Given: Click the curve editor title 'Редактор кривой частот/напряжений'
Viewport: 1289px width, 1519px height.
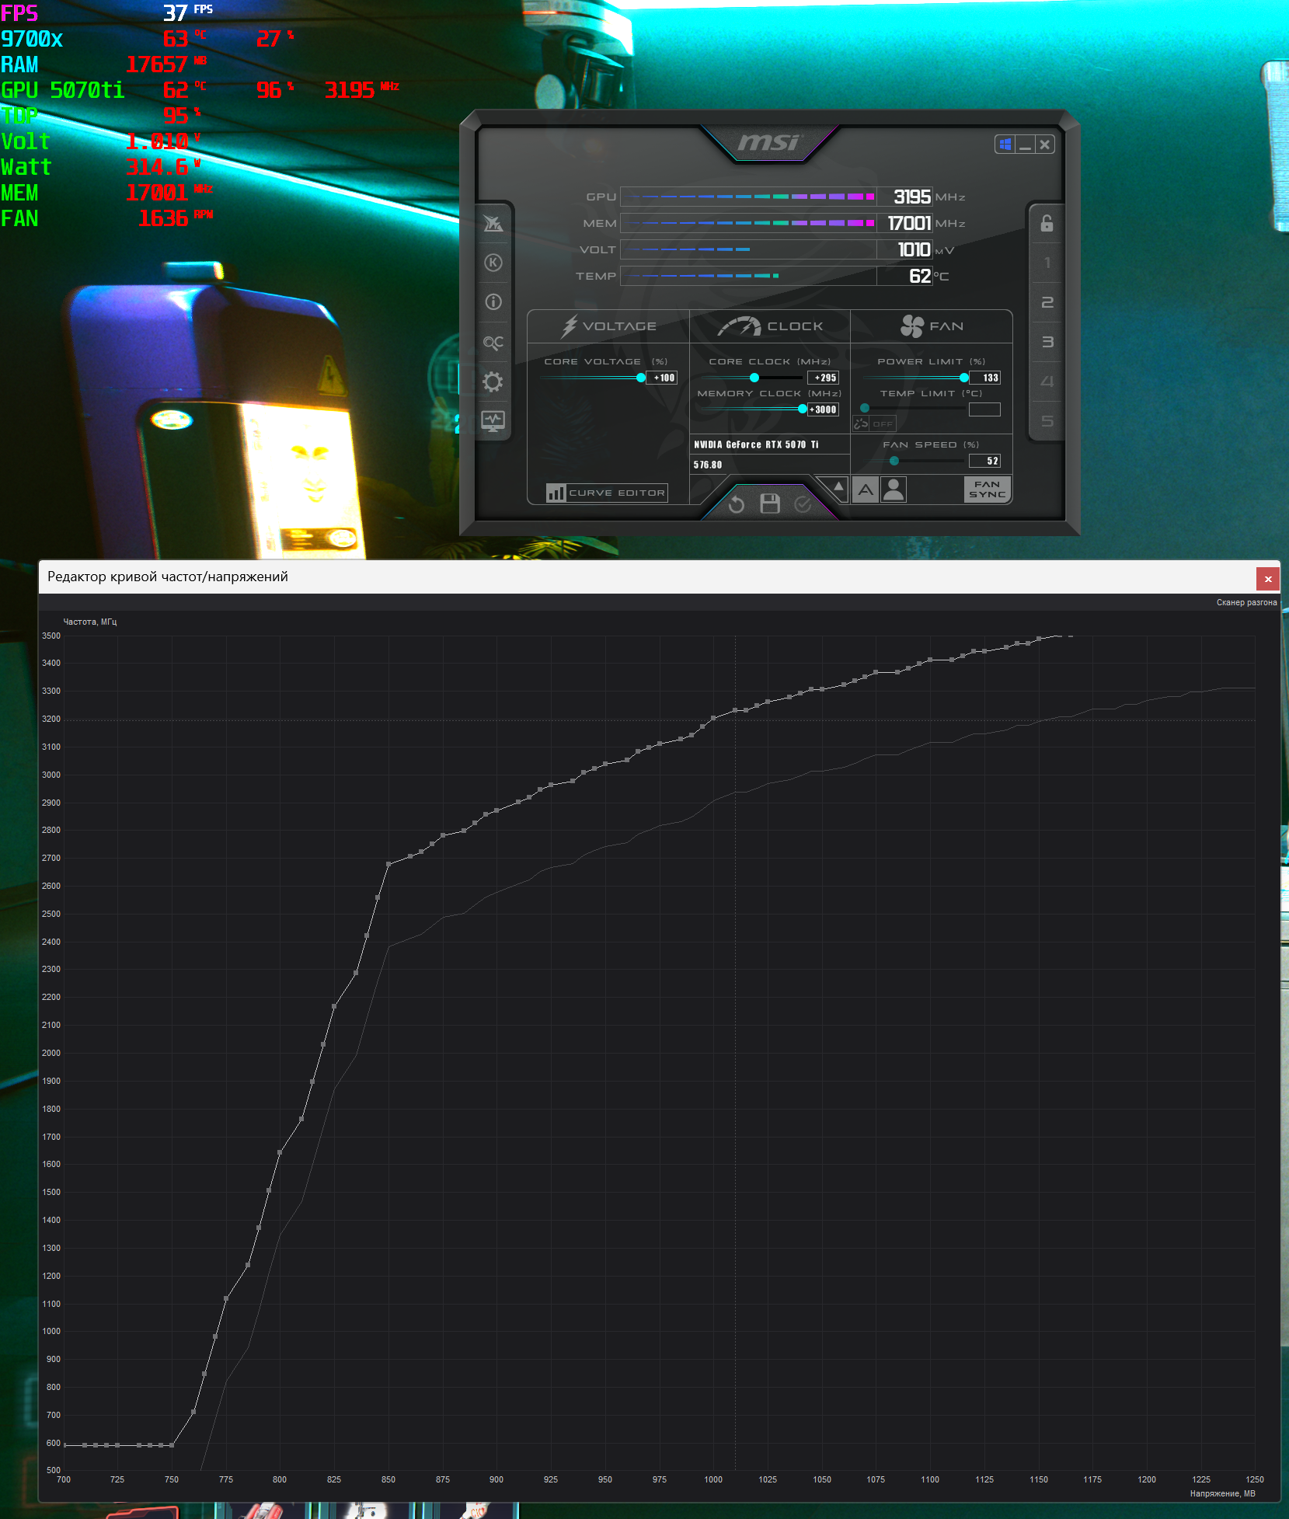Looking at the screenshot, I should tap(168, 577).
